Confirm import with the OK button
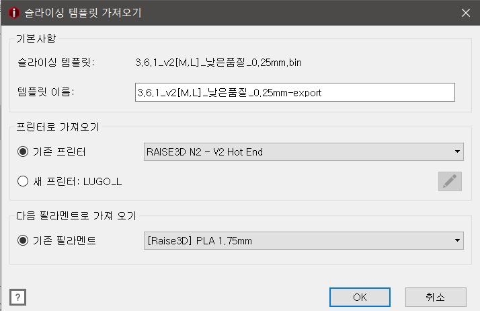Viewport: 480px width, 311px height. [x=360, y=297]
